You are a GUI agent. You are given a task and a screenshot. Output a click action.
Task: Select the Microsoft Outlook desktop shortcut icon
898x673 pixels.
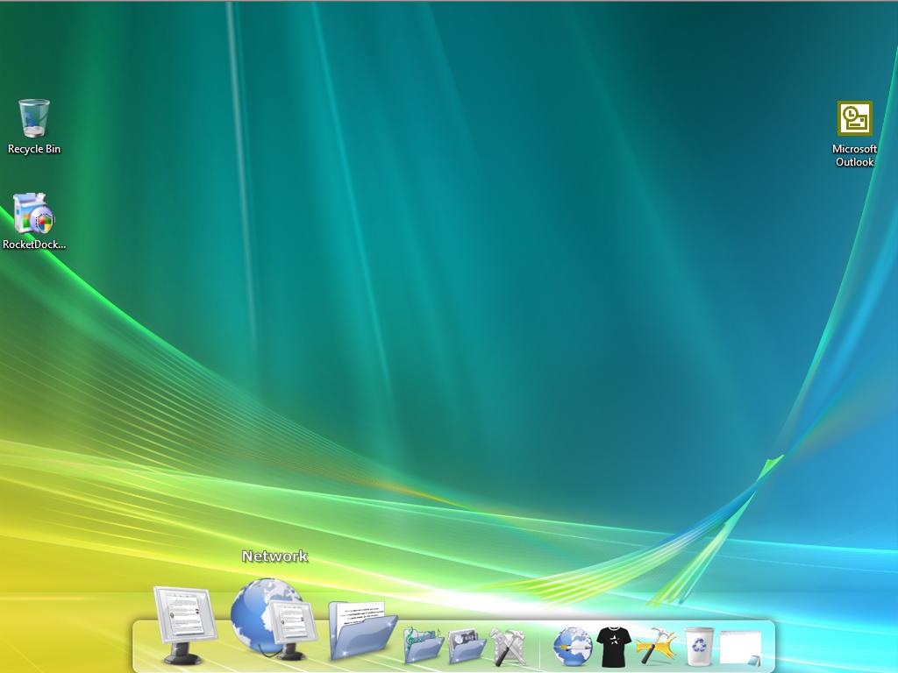click(854, 119)
